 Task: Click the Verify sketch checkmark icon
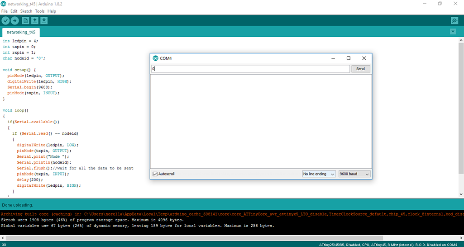tap(5, 20)
